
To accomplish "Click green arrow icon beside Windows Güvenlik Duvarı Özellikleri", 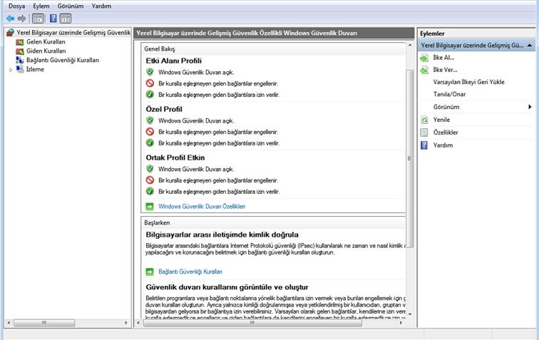I will pos(150,206).
